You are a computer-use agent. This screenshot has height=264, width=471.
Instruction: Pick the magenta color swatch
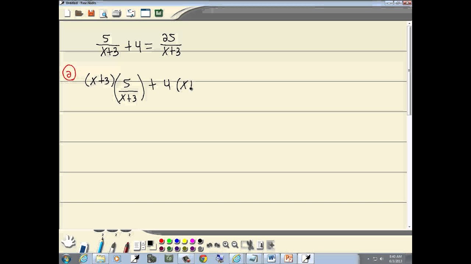[192, 241]
